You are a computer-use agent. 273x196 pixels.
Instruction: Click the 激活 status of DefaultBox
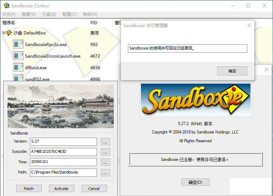coord(95,33)
